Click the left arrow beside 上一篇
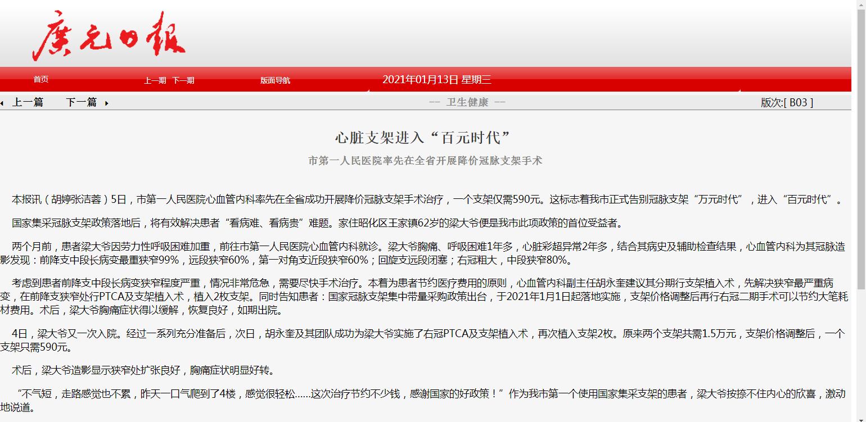The height and width of the screenshot is (422, 866). pyautogui.click(x=2, y=103)
